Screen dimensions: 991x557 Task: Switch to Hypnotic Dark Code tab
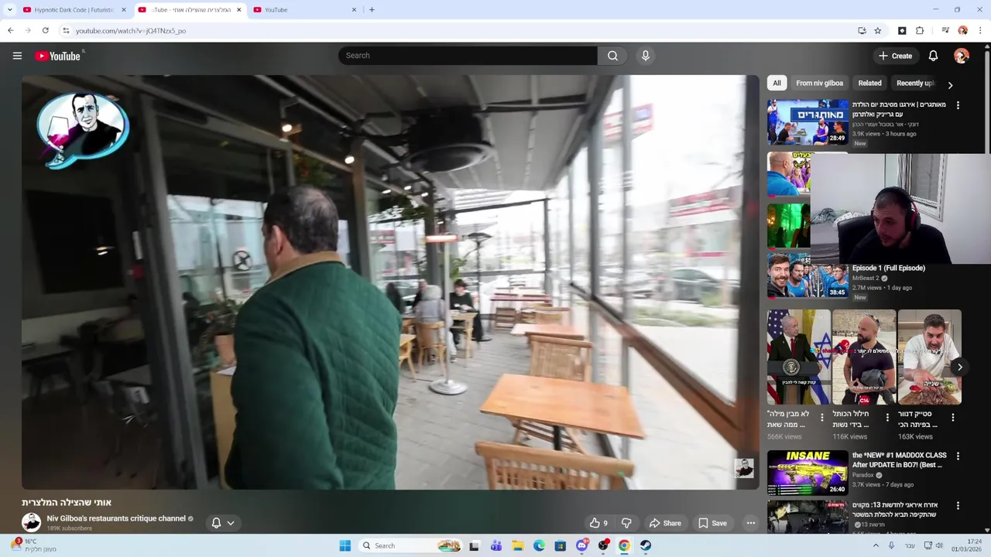click(x=74, y=10)
